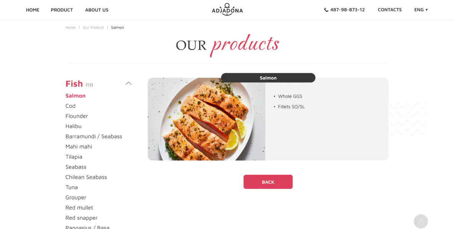The height and width of the screenshot is (229, 454).
Task: Open the ENG language dropdown
Action: click(421, 10)
